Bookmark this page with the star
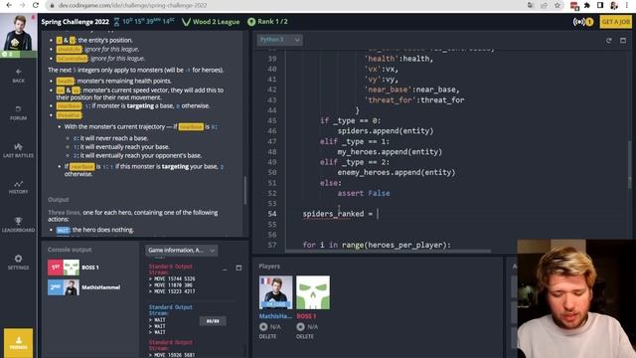This screenshot has width=636, height=358. pos(557,5)
